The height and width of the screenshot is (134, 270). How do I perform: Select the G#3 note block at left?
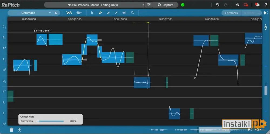(22, 65)
